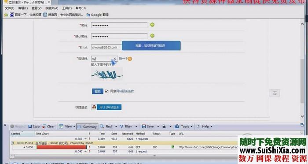Expand the View dropdown arrow

tap(74, 127)
